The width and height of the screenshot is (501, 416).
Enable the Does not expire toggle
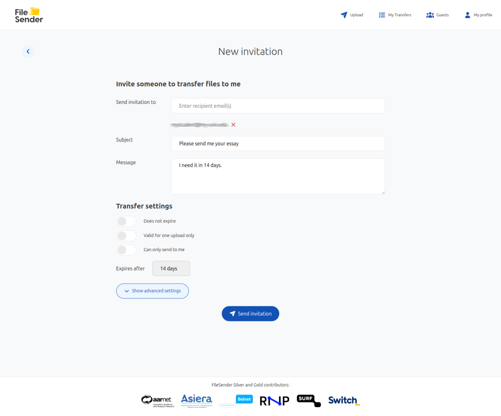[x=126, y=221]
